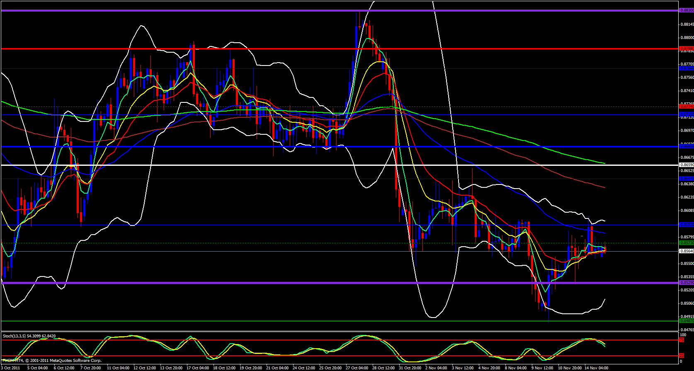
Task: Select the stochastic 25 oversold level label
Action: [682, 356]
